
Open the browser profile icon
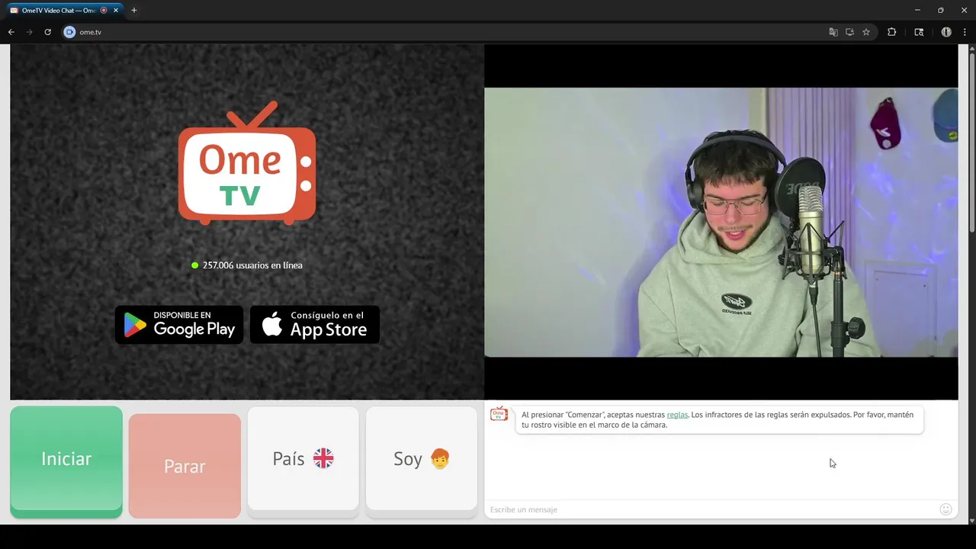[946, 32]
